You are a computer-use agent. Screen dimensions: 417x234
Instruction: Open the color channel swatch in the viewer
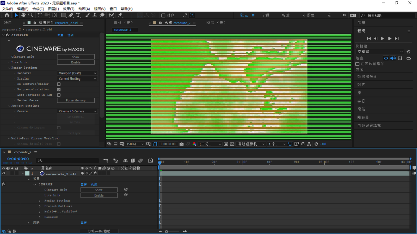pyautogui.click(x=194, y=144)
